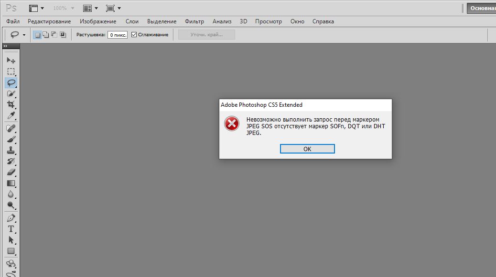The width and height of the screenshot is (496, 277).
Task: Select the Spot Healing Brush tool
Action: click(x=11, y=128)
